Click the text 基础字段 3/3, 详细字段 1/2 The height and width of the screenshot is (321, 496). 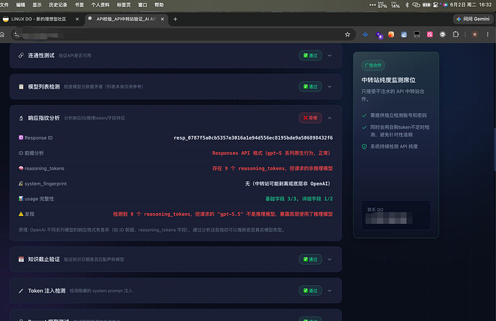[299, 199]
